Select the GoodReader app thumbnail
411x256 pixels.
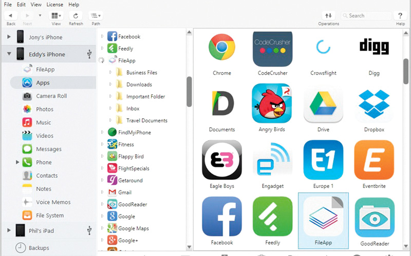374,217
